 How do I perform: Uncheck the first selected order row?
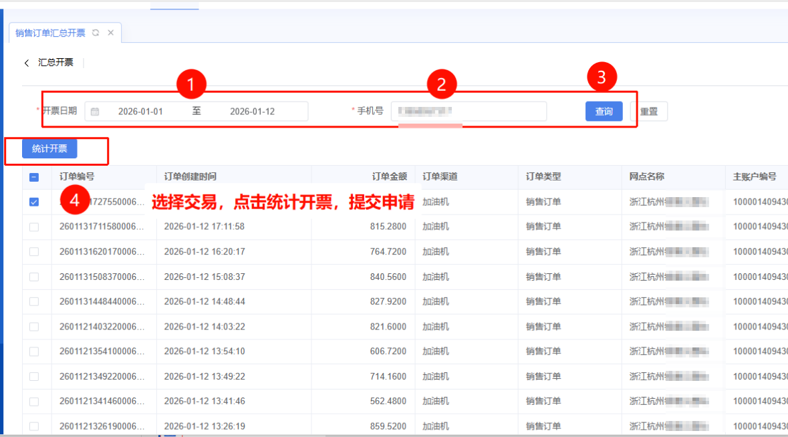[34, 202]
